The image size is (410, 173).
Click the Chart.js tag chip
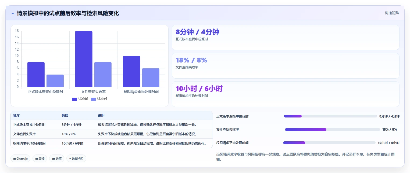click(20, 159)
